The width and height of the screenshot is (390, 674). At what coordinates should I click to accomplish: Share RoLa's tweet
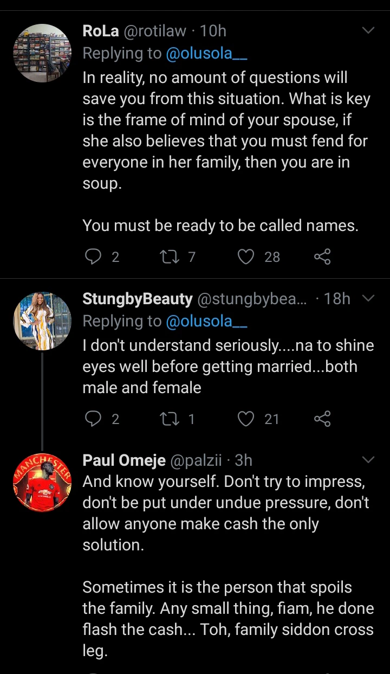pos(322,256)
